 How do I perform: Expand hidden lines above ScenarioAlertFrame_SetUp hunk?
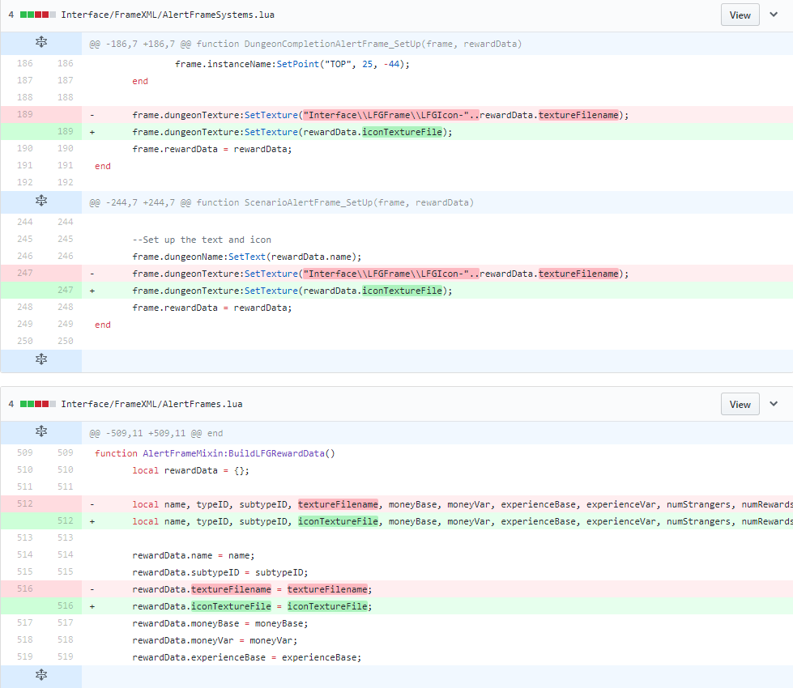tap(41, 202)
